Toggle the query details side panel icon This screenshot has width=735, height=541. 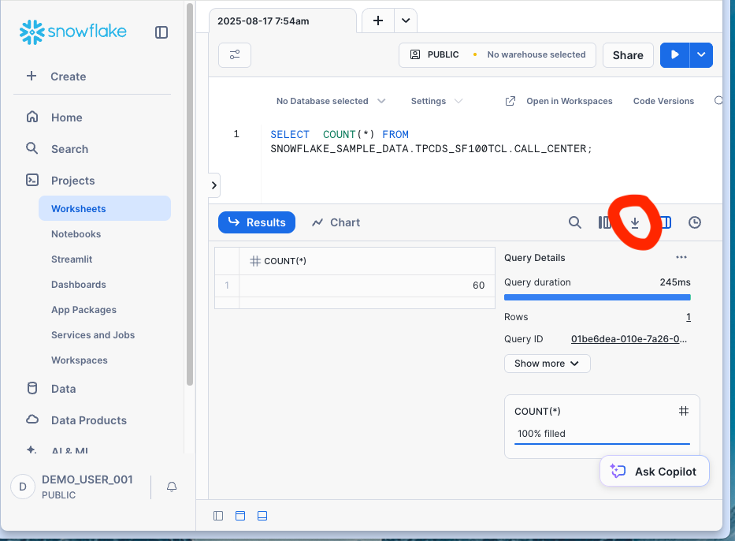tap(664, 222)
